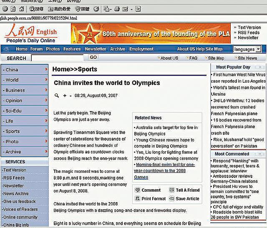Click the Print Format icon

[x=137, y=198]
